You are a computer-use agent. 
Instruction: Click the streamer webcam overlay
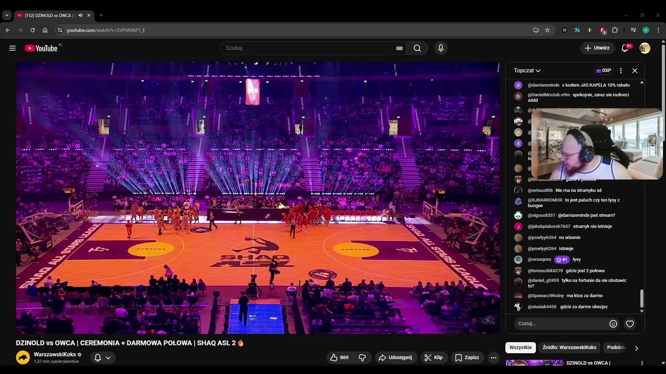coord(597,144)
